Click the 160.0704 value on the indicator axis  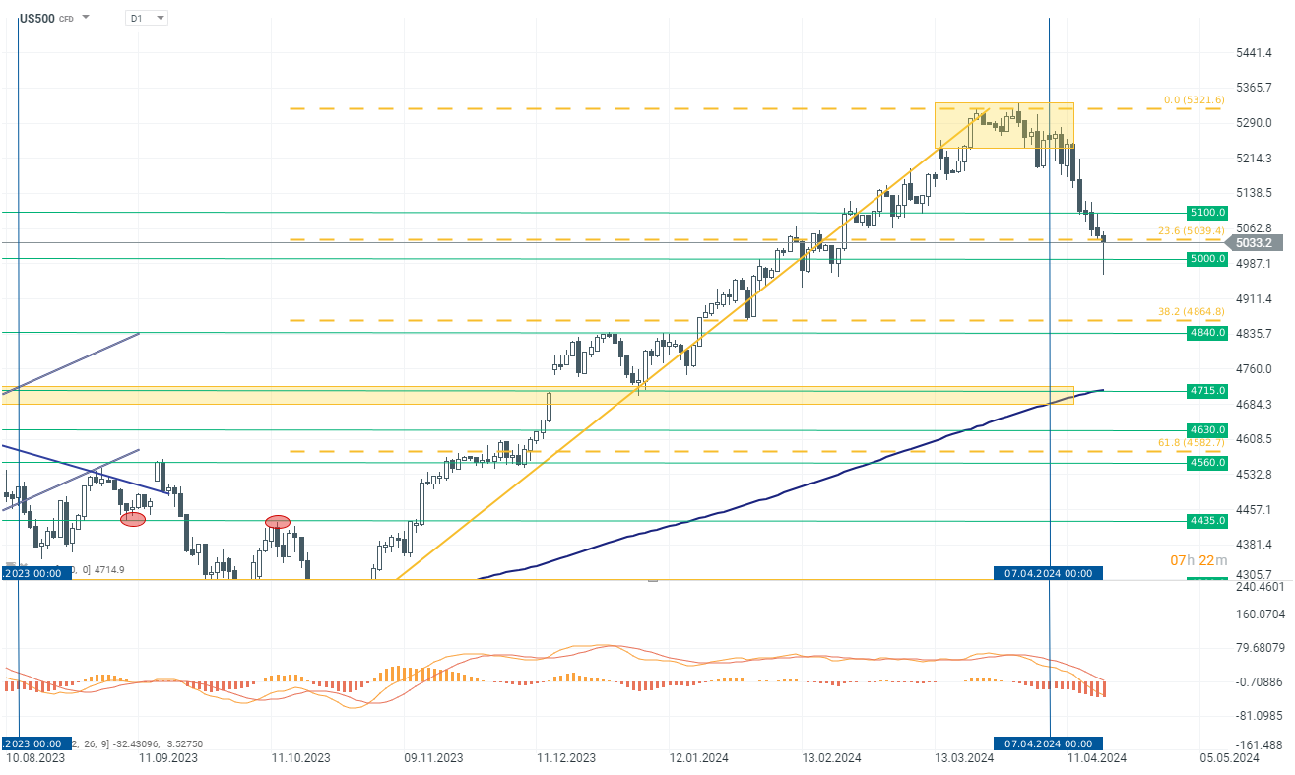[x=1260, y=614]
